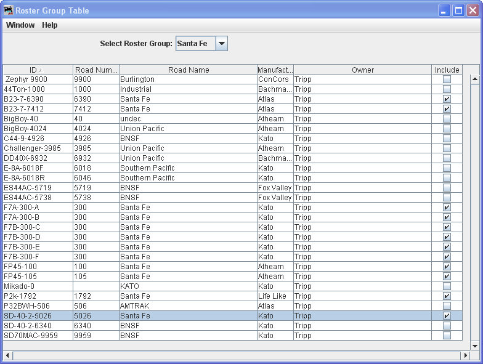
Task: Uncheck Include for FP45-105 row
Action: point(447,277)
